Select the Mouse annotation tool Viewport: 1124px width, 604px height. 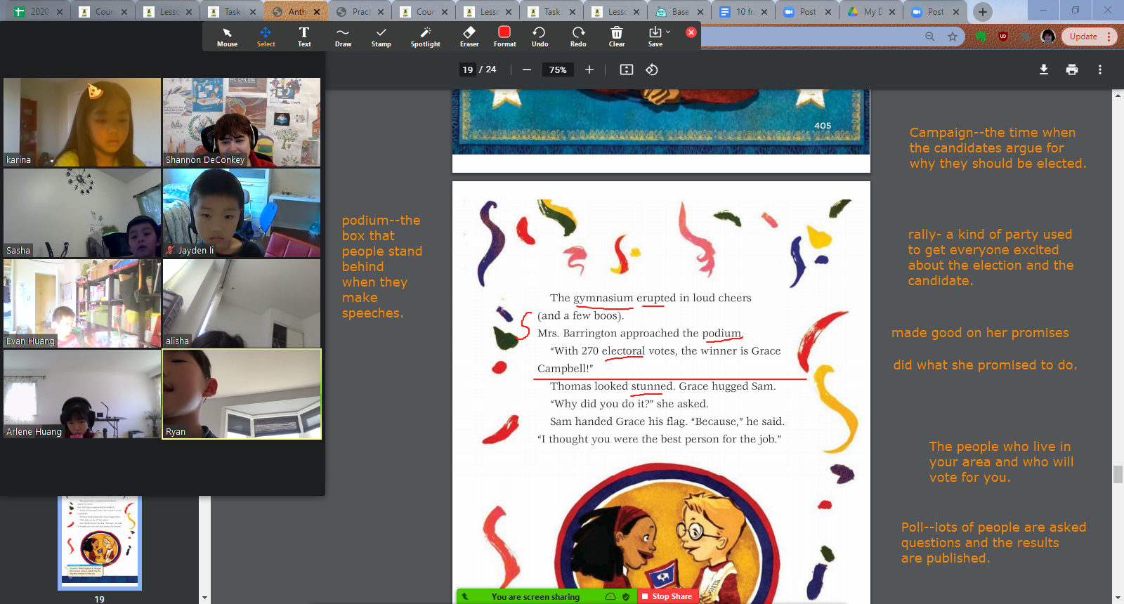[x=227, y=37]
